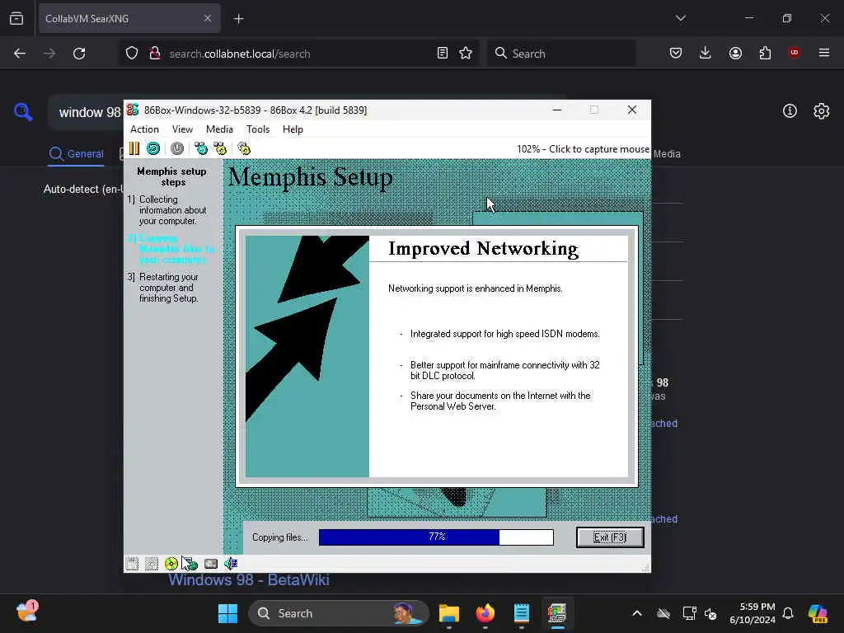
Task: Open Firefox extensions puzzle icon
Action: 765,53
